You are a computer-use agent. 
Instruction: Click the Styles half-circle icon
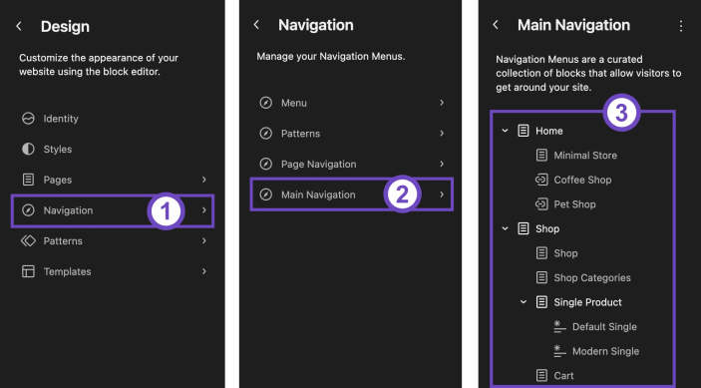tap(28, 149)
